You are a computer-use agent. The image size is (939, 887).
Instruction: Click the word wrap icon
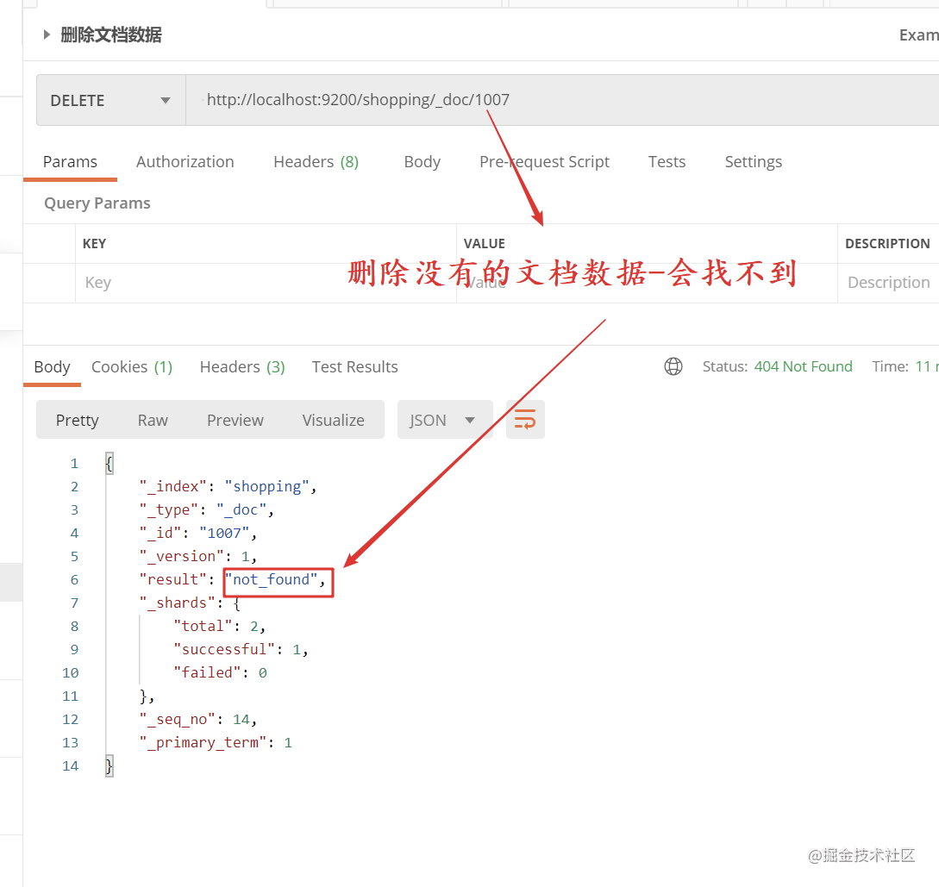(525, 420)
